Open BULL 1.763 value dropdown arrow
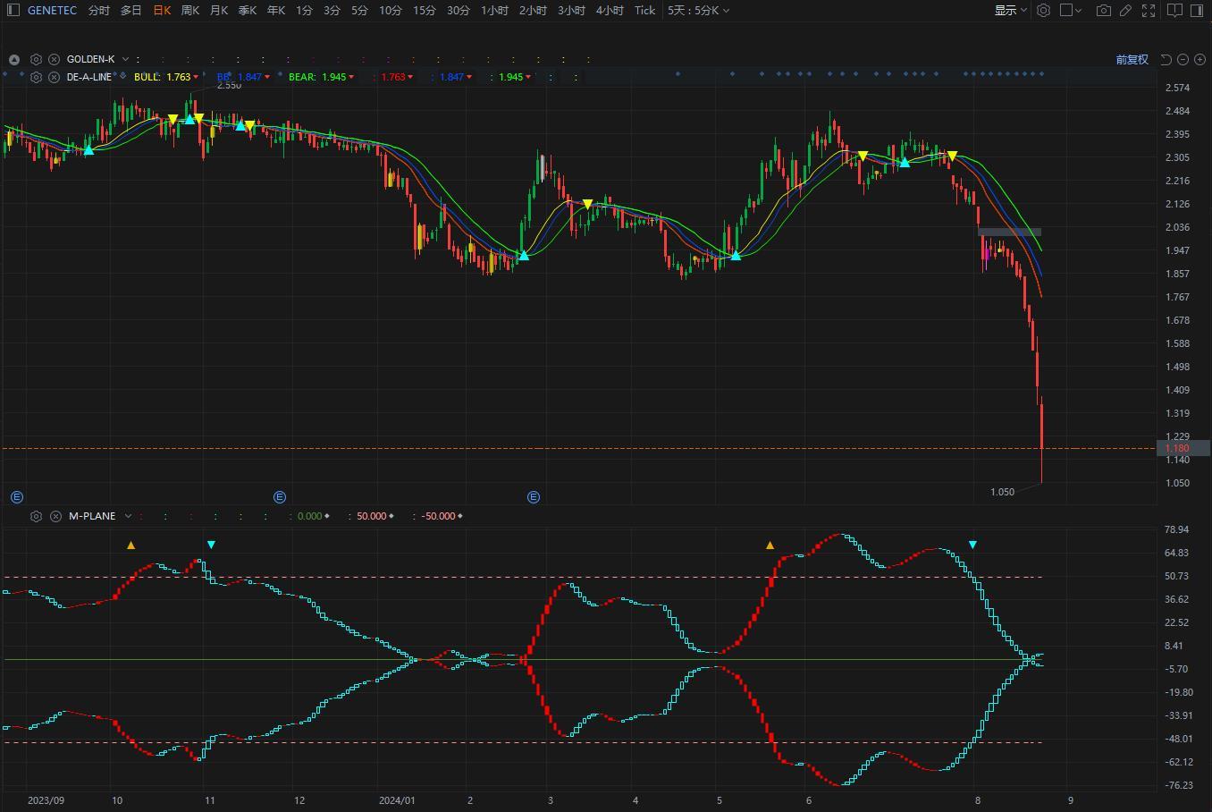Screen dimensions: 1212x812 [x=196, y=77]
